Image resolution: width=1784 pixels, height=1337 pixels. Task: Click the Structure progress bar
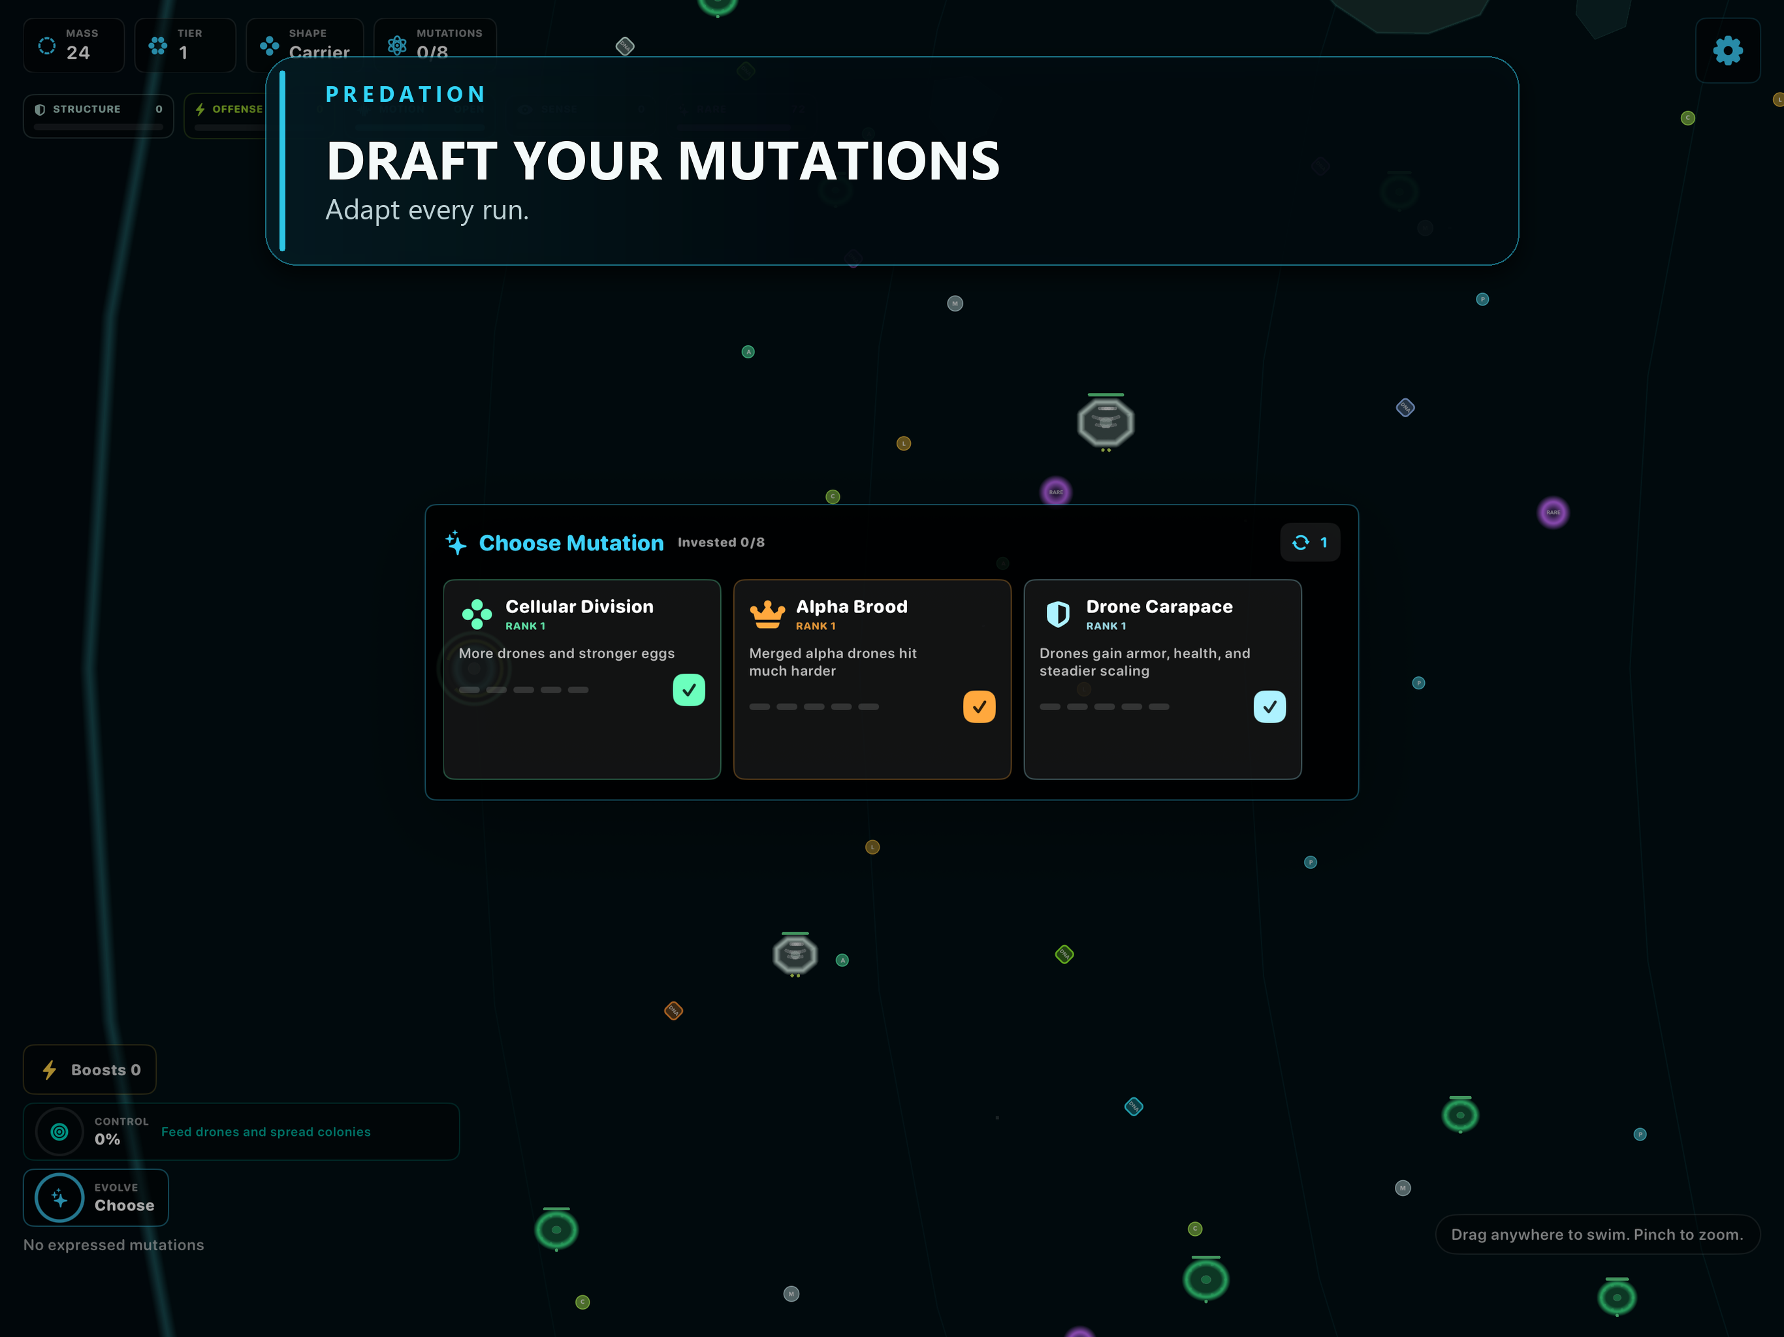[x=99, y=127]
